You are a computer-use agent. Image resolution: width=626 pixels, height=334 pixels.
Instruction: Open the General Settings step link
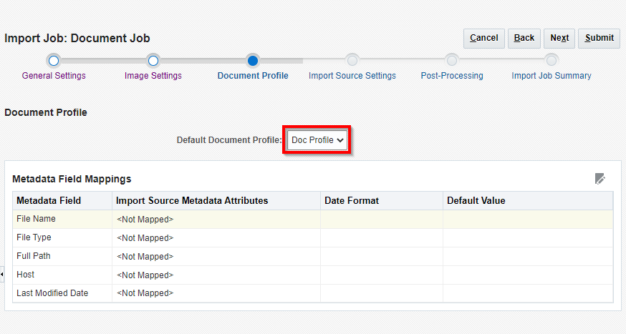(x=54, y=76)
